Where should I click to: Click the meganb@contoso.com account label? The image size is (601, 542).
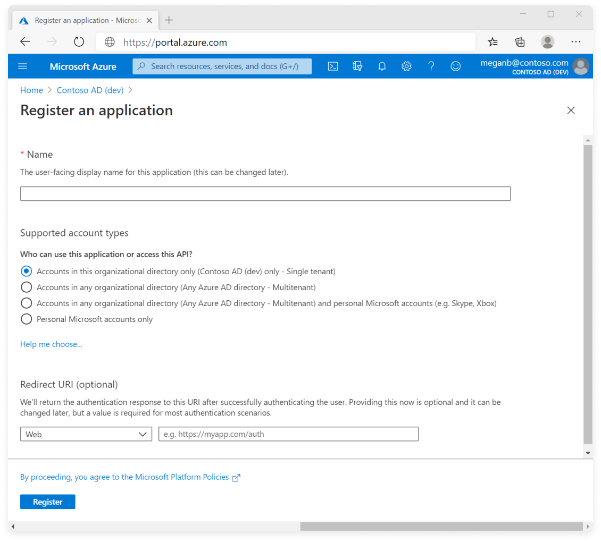524,63
